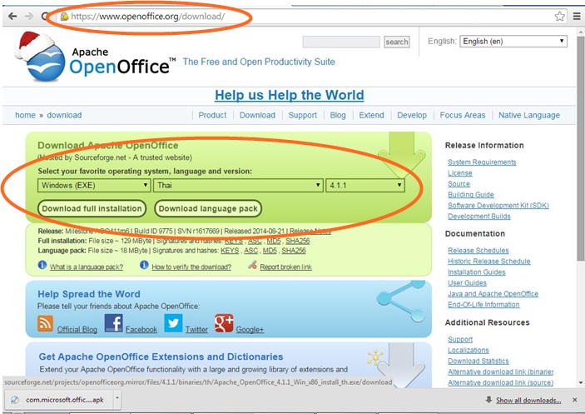Image resolution: width=585 pixels, height=414 pixels.
Task: Open the operating system dropdown Windows (EXE)
Action: pyautogui.click(x=94, y=185)
